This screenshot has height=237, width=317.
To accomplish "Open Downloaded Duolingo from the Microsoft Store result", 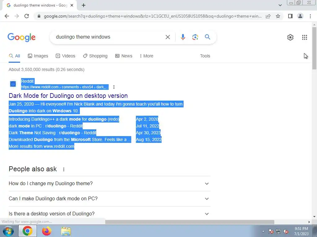I will 70,139.
